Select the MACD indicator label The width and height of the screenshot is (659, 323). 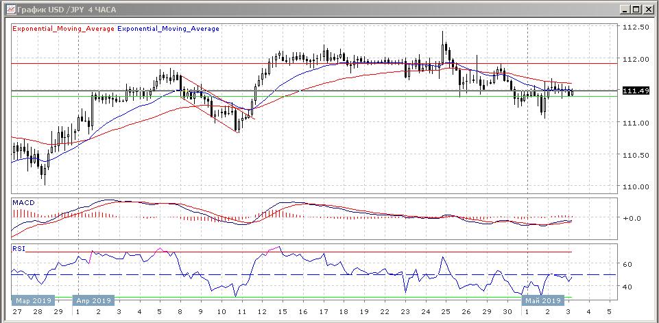click(23, 203)
